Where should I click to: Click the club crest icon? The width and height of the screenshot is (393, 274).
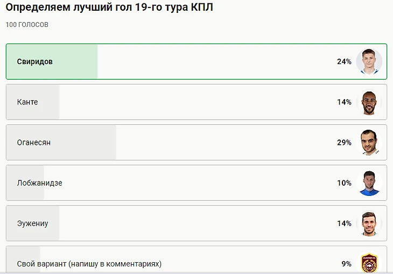(x=369, y=263)
